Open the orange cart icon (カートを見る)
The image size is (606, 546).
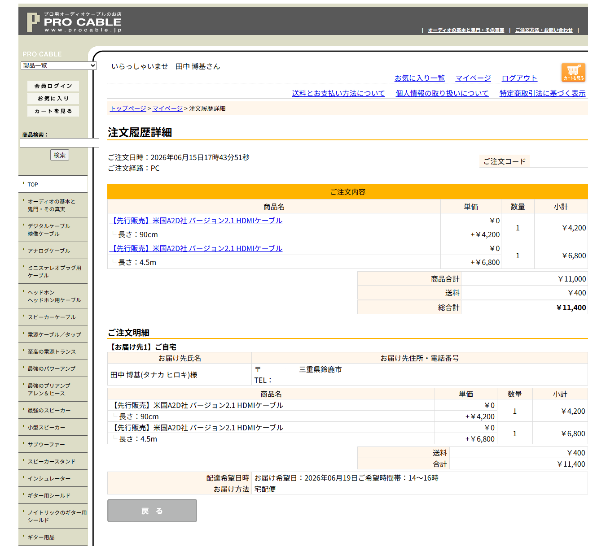[573, 73]
